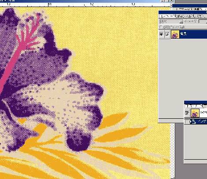Viewport: 207px width, 179px height.
Task: Hide the 背景 layer with its eye icon
Action: (x=162, y=34)
